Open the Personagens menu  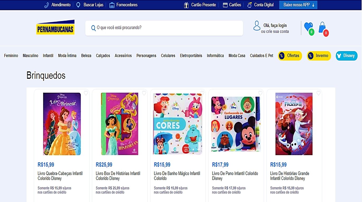[x=146, y=56]
